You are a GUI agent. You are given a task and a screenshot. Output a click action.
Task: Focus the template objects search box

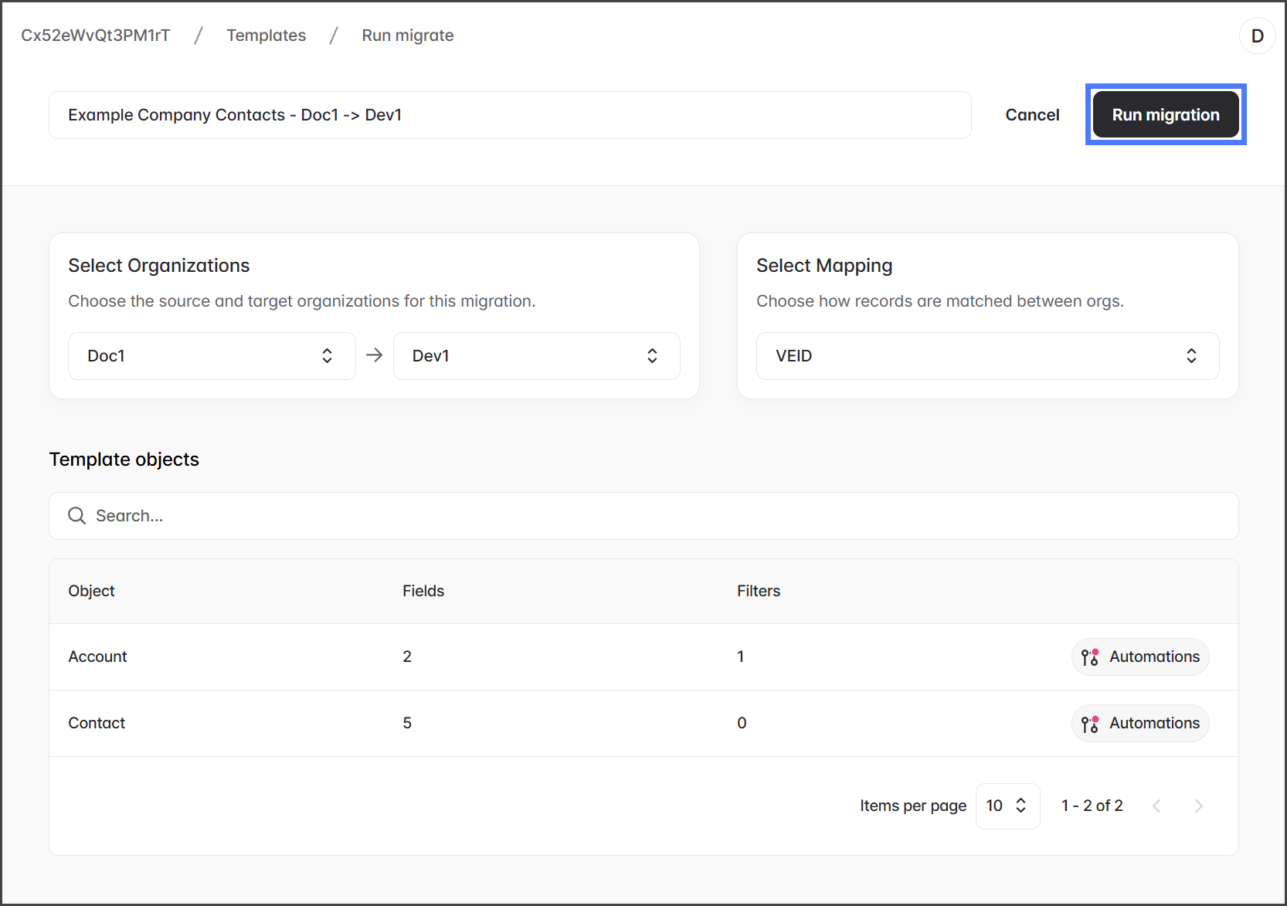(x=657, y=516)
